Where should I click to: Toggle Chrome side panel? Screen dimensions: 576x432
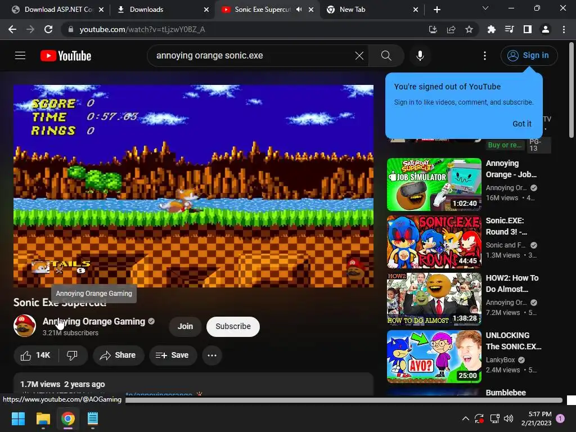coord(528,29)
